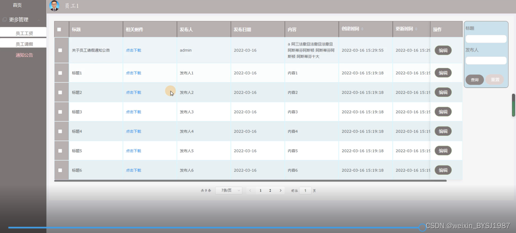Click 点击下载 in 标题5 row

tap(133, 151)
